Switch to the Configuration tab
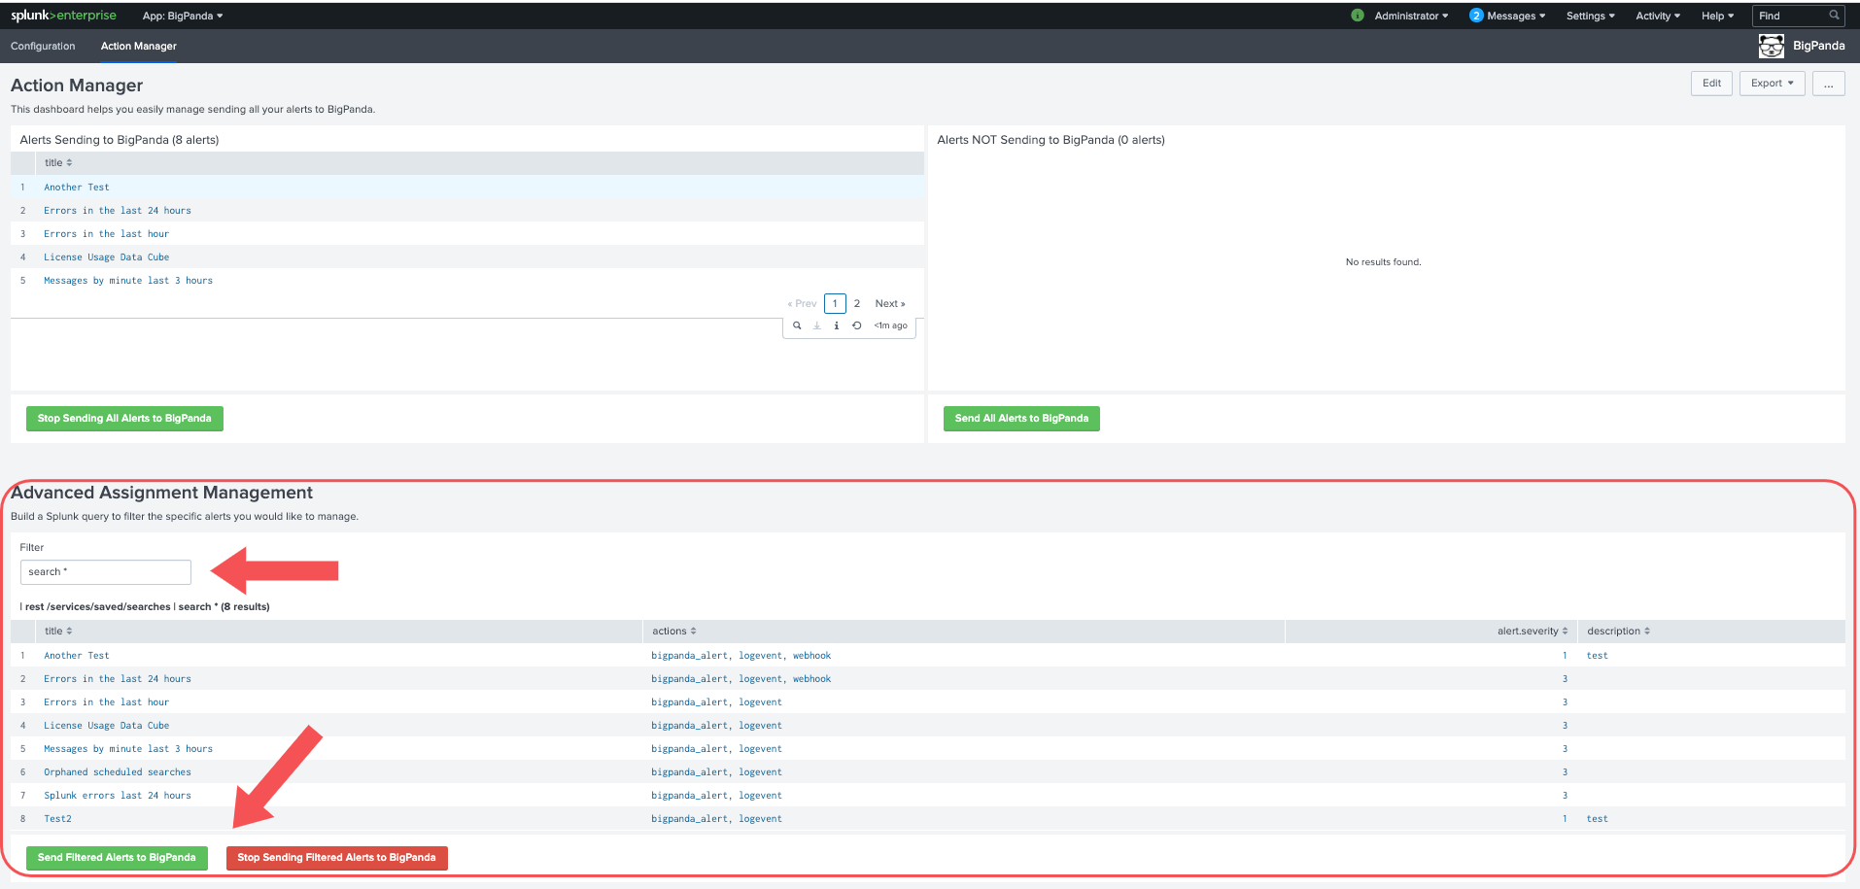The width and height of the screenshot is (1860, 889). (43, 46)
